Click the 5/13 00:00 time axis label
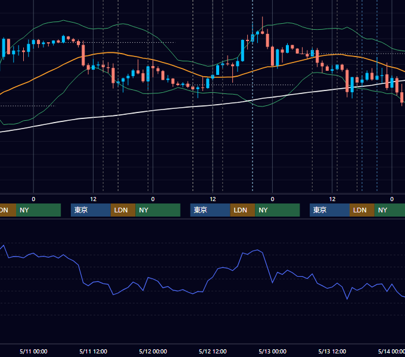Viewport: 405px width, 357px height. click(x=273, y=351)
